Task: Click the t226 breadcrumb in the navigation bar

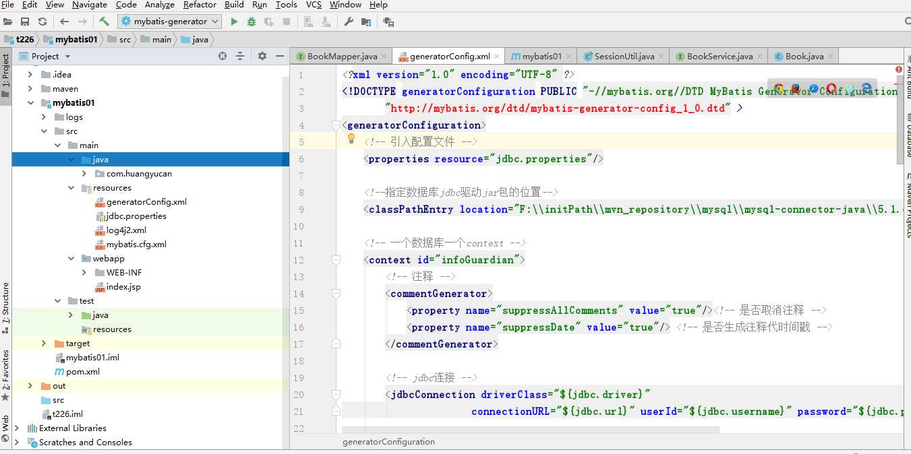Action: (20, 40)
